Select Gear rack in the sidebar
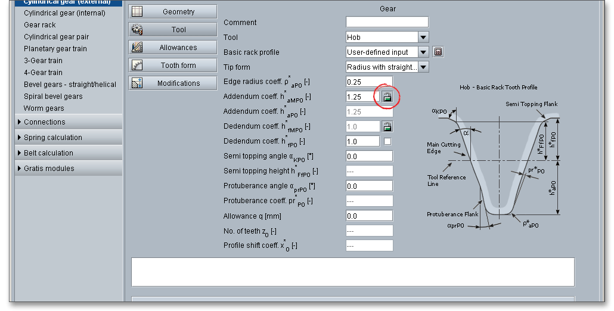The width and height of the screenshot is (614, 311). click(x=40, y=25)
